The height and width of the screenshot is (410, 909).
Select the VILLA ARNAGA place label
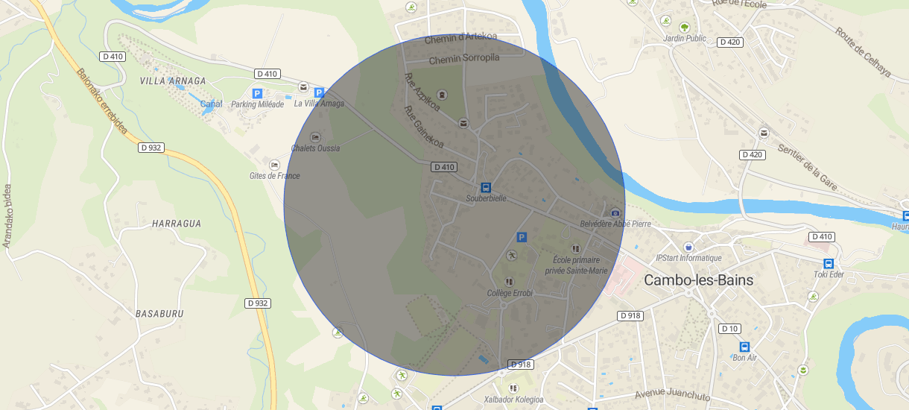point(172,81)
